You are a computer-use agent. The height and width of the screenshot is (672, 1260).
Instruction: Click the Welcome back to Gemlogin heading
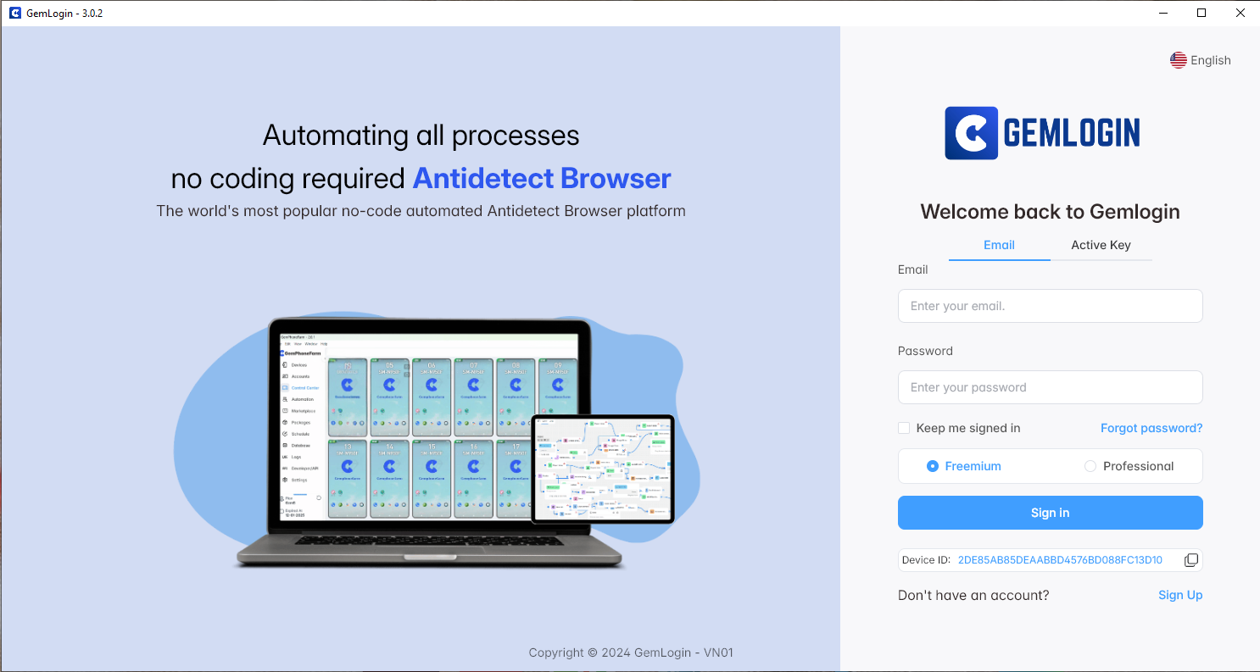(1050, 212)
